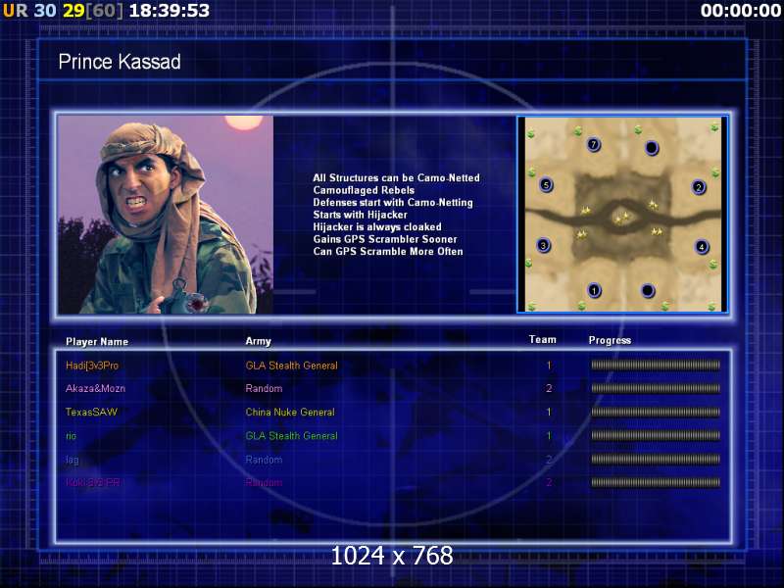The height and width of the screenshot is (588, 784).
Task: Click unnumbered start position beside position 1
Action: [648, 290]
